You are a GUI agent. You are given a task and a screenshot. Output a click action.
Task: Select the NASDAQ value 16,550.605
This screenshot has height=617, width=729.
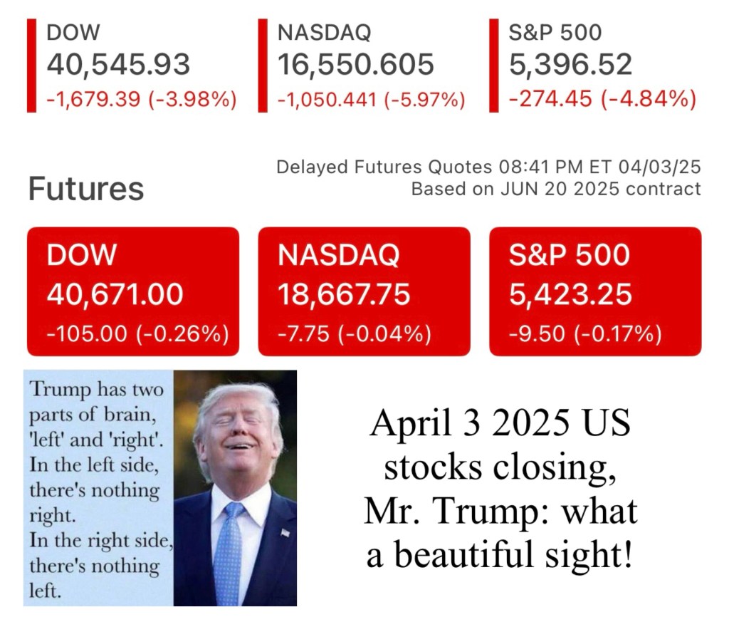pos(355,65)
